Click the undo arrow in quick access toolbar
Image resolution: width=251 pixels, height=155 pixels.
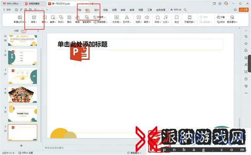point(35,10)
